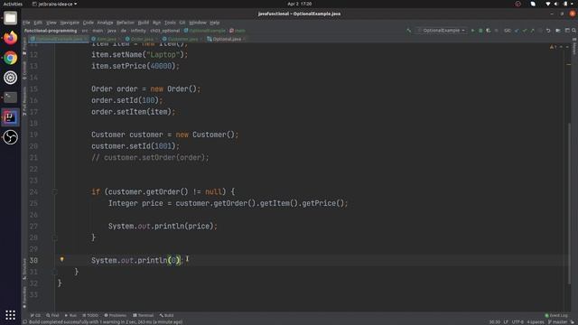
Task: Click main method in breadcrumb bar
Action: coord(238,31)
